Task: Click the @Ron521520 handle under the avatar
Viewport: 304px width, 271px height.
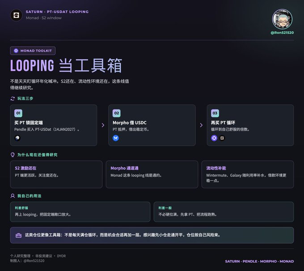Action: (x=282, y=33)
